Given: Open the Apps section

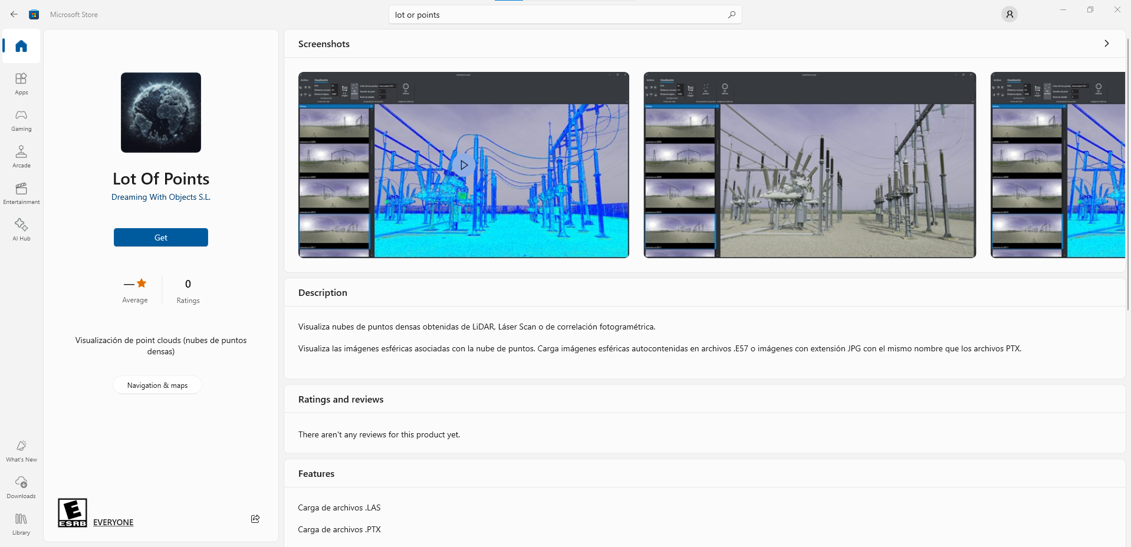Looking at the screenshot, I should click(x=21, y=83).
